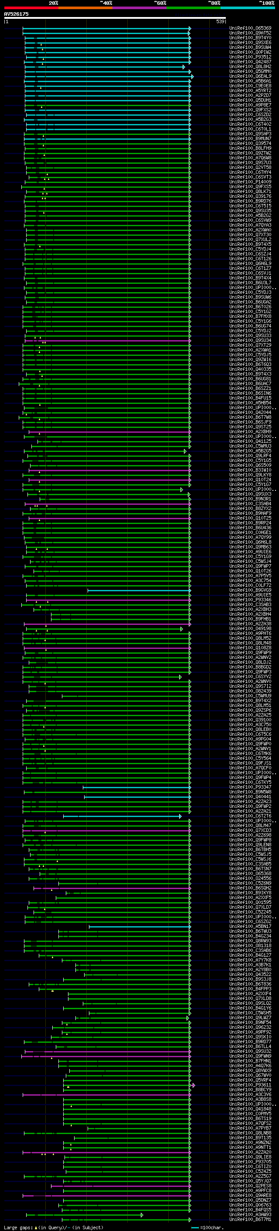This screenshot has height=1231, width=279.
Task: Select the UniRef100_Q9SXE6 label
Action: [x=250, y=42]
